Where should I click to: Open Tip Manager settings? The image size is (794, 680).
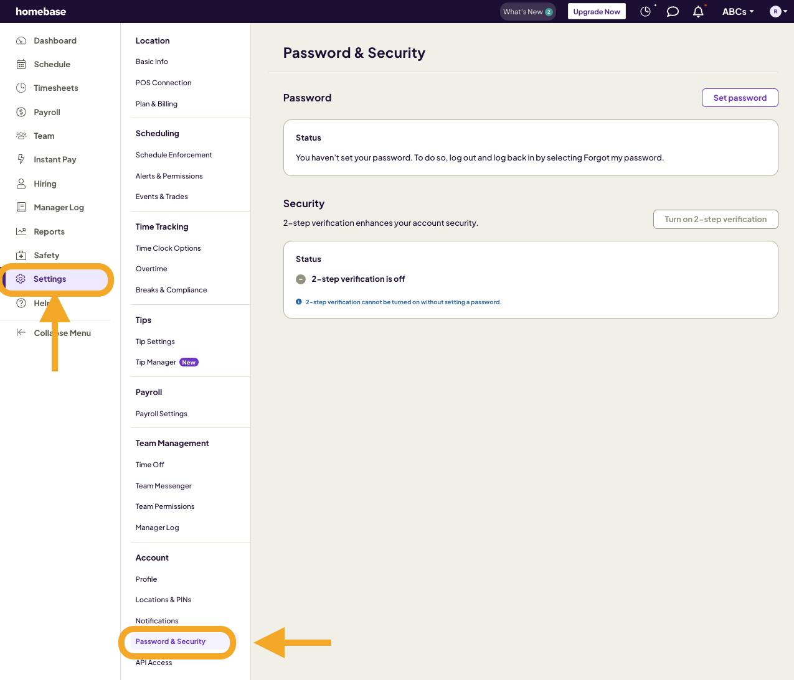155,361
